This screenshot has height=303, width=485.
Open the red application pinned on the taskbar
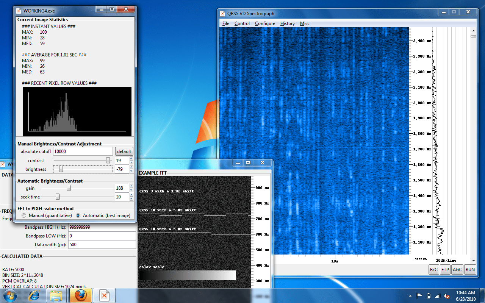(104, 295)
